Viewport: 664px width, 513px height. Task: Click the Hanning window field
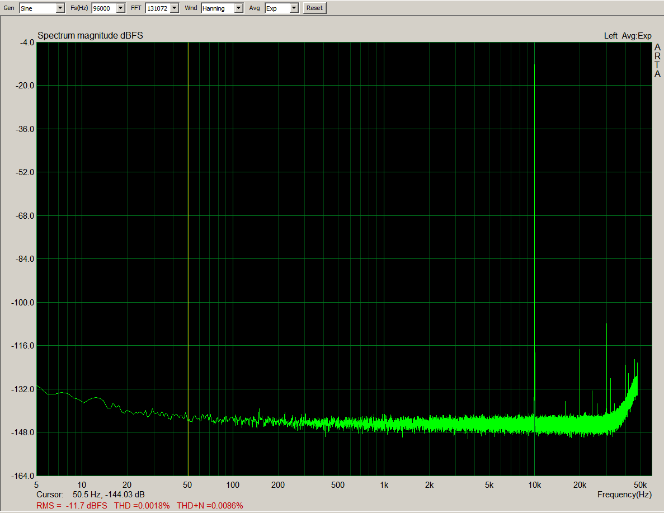(218, 8)
